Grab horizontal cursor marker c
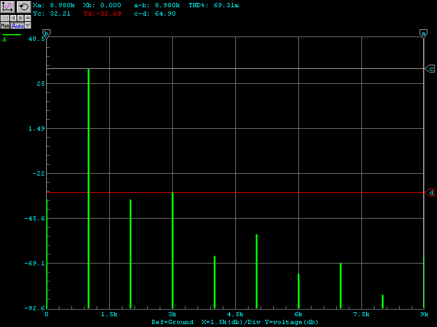The height and width of the screenshot is (327, 437). coord(430,69)
